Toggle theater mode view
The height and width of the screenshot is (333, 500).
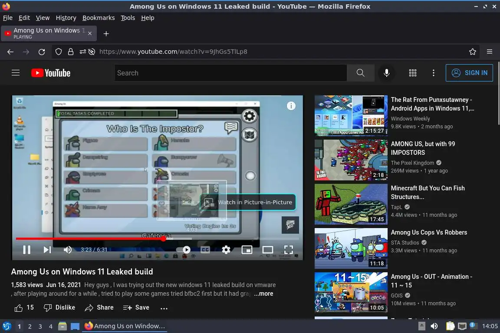pyautogui.click(x=267, y=250)
